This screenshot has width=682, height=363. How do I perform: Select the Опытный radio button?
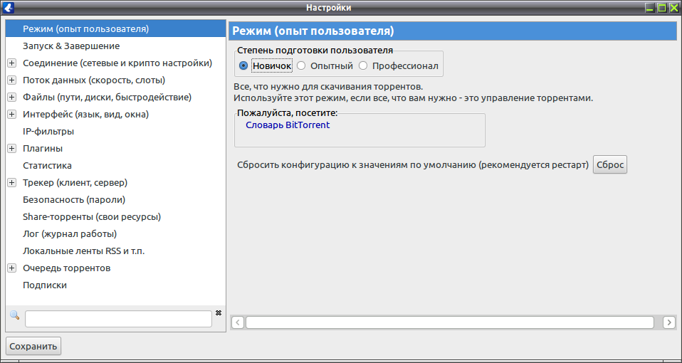tap(301, 66)
